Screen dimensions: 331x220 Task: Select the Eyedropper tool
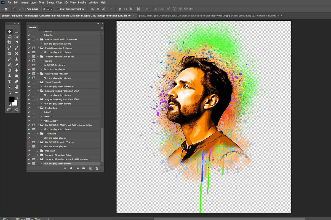pyautogui.click(x=17, y=42)
